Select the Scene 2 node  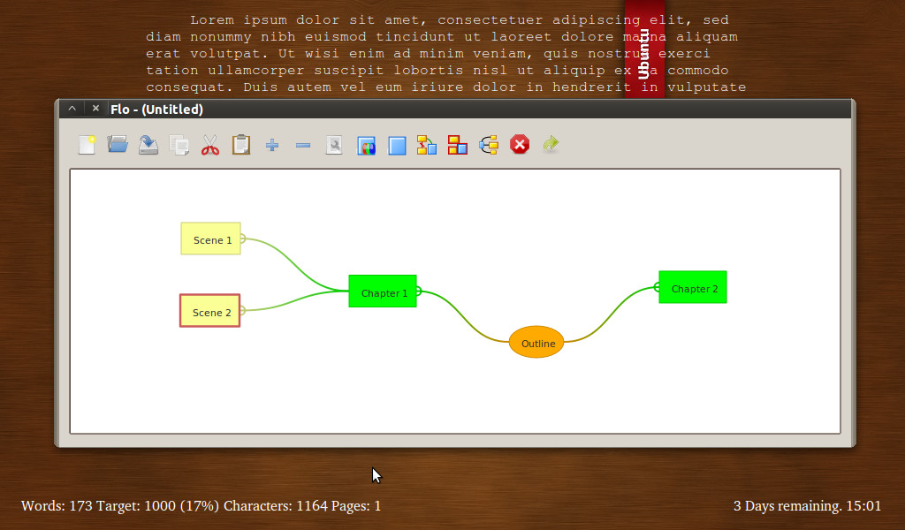click(210, 311)
